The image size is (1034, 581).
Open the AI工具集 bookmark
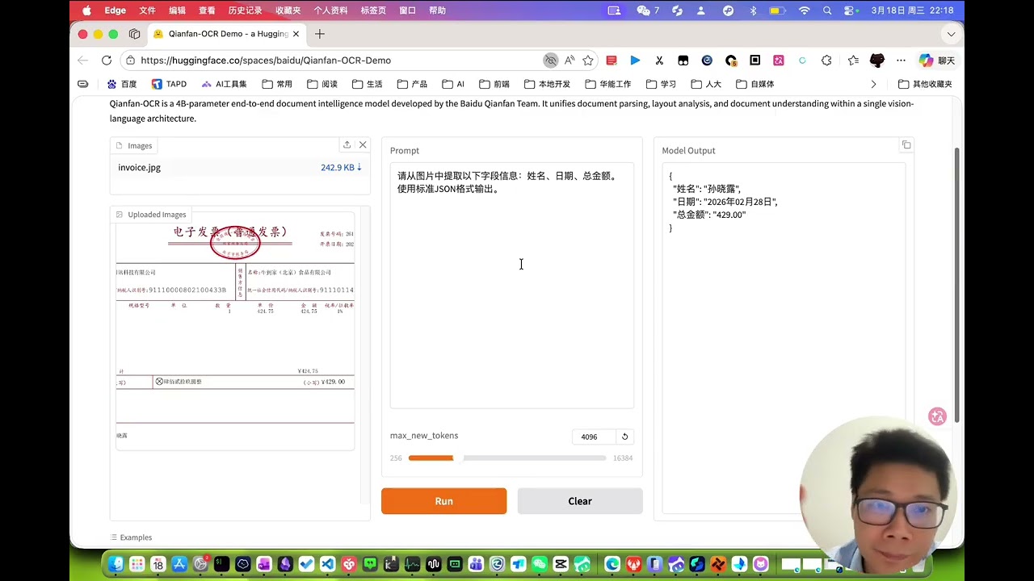click(224, 84)
